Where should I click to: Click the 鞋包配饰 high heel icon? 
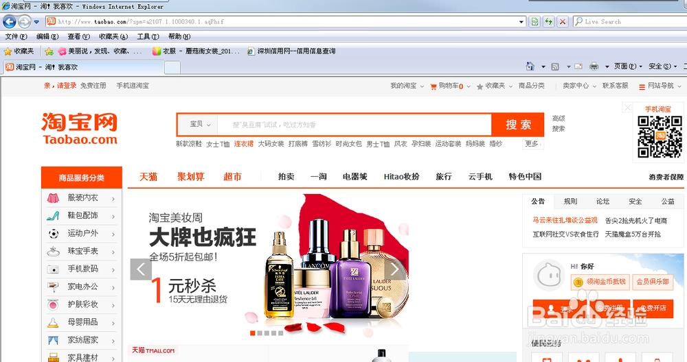click(53, 215)
